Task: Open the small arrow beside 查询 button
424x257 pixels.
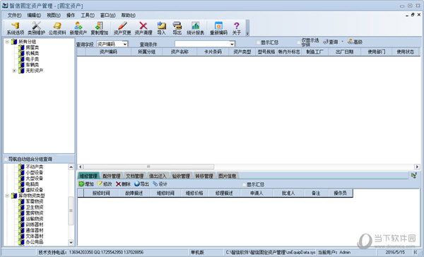Action: [x=342, y=42]
